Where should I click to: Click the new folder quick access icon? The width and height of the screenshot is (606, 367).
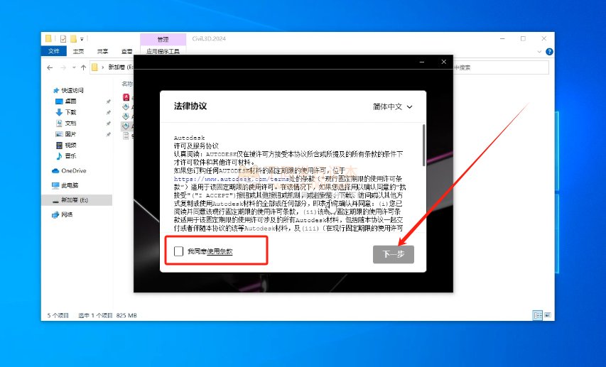pos(73,38)
